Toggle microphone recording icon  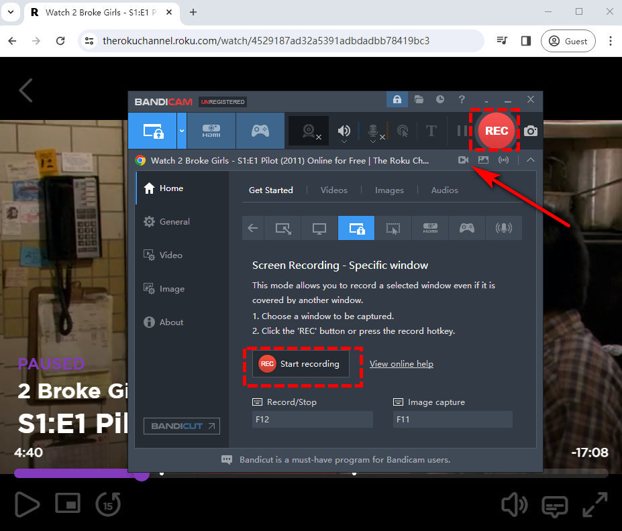373,131
